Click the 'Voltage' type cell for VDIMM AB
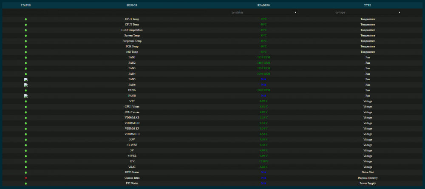Image resolution: width=425 pixels, height=189 pixels. click(x=368, y=118)
